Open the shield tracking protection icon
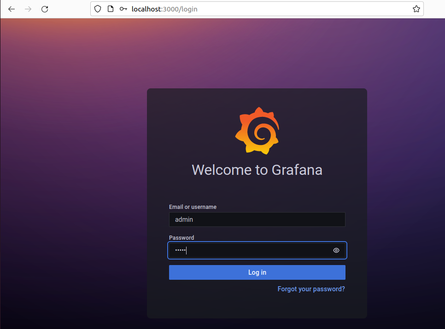Screen dimensions: 445x329 click(x=98, y=9)
